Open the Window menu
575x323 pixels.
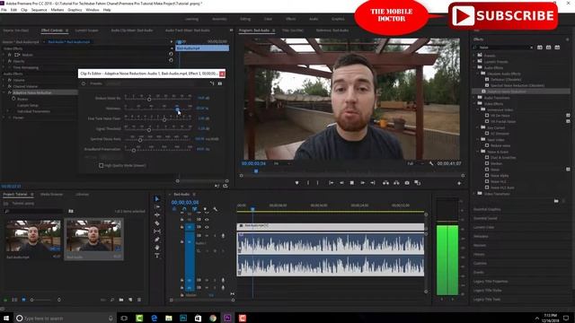[92, 10]
